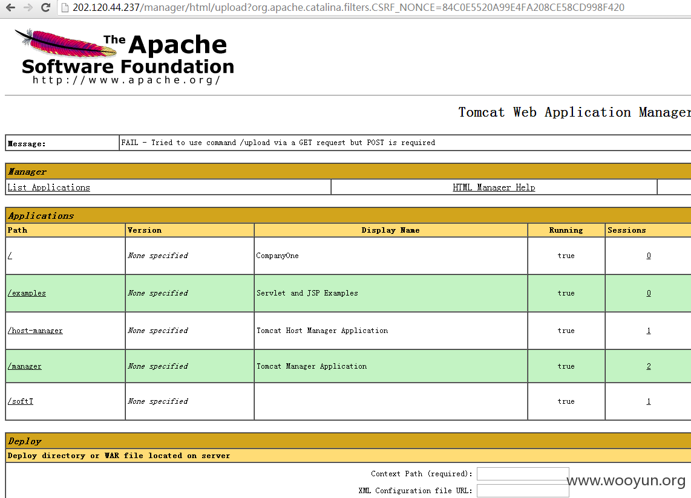Go back with the browser back arrow
This screenshot has height=498, width=691.
[10, 7]
